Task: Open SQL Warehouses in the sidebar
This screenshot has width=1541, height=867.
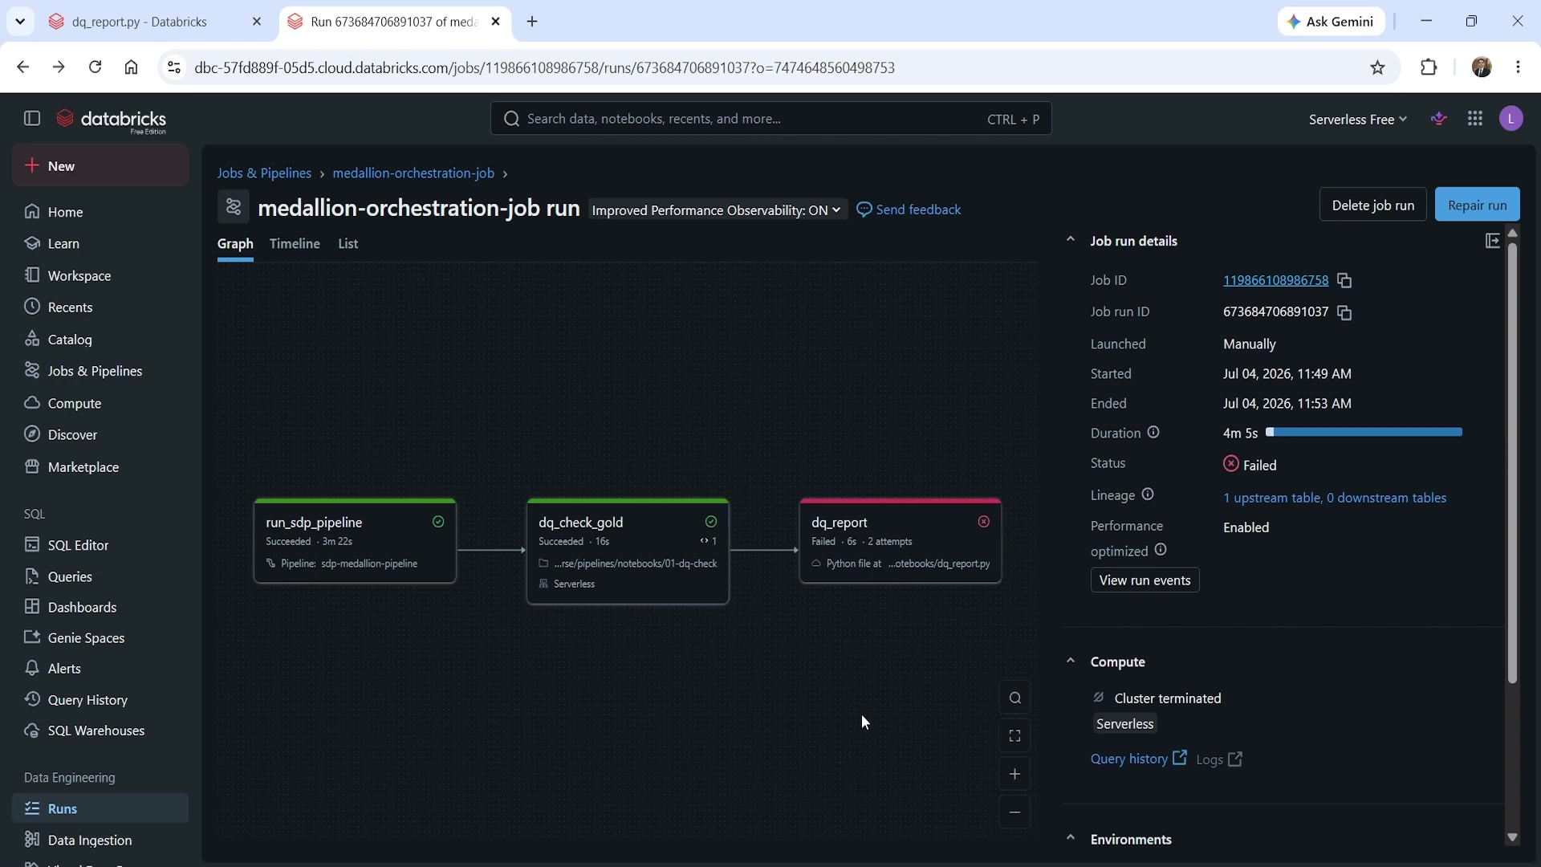Action: click(x=100, y=731)
